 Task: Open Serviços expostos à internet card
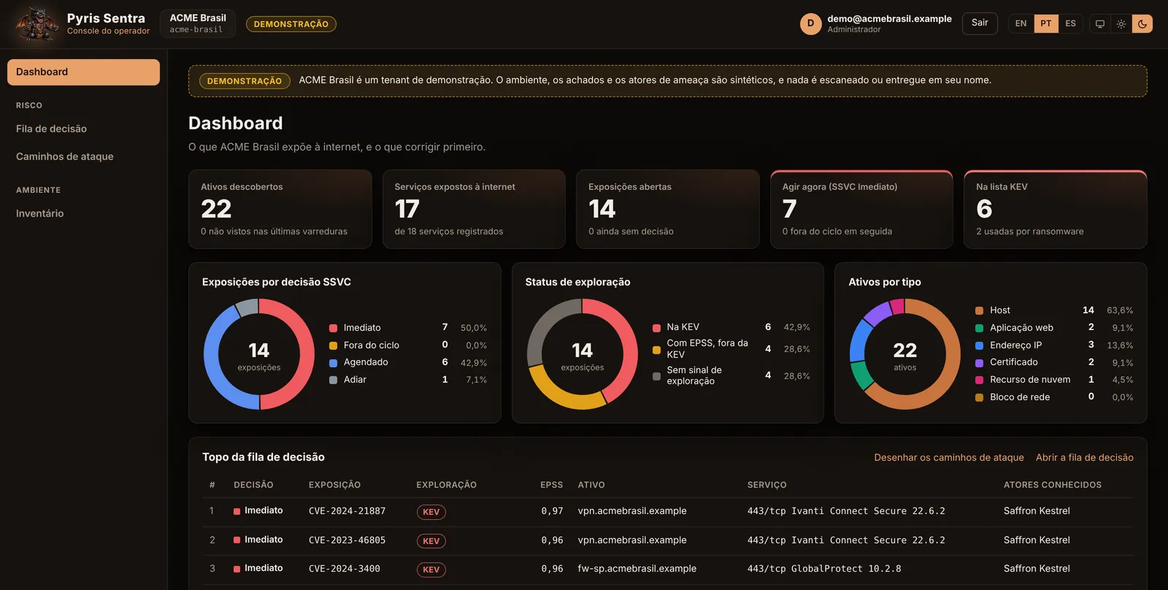click(x=474, y=210)
